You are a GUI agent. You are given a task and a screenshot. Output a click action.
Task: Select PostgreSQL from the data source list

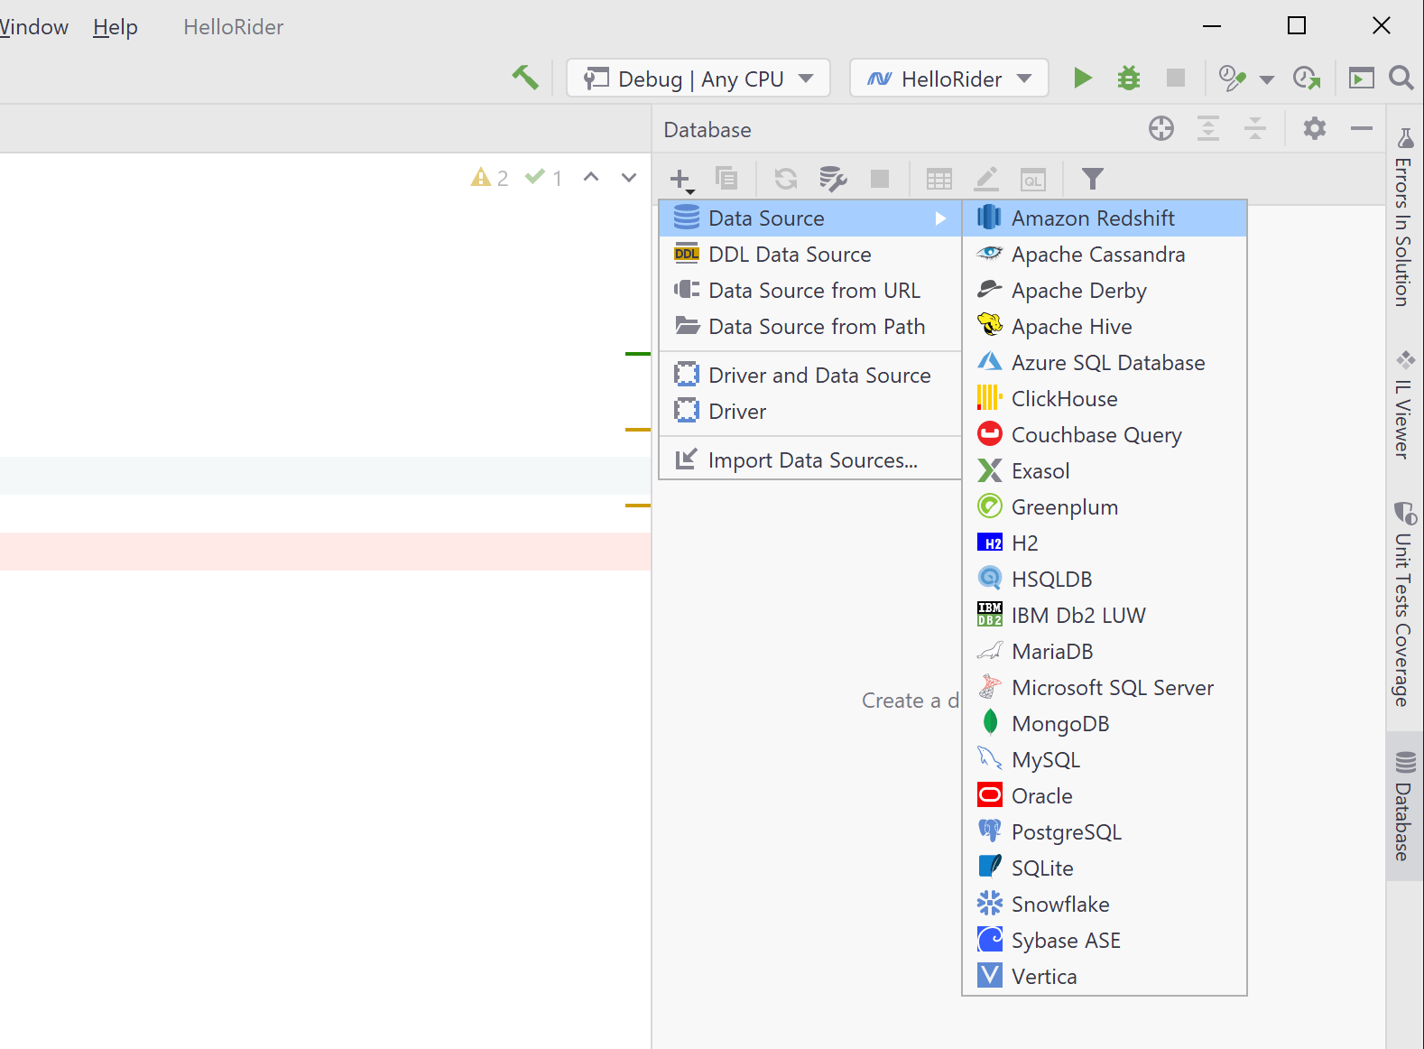pyautogui.click(x=1066, y=832)
